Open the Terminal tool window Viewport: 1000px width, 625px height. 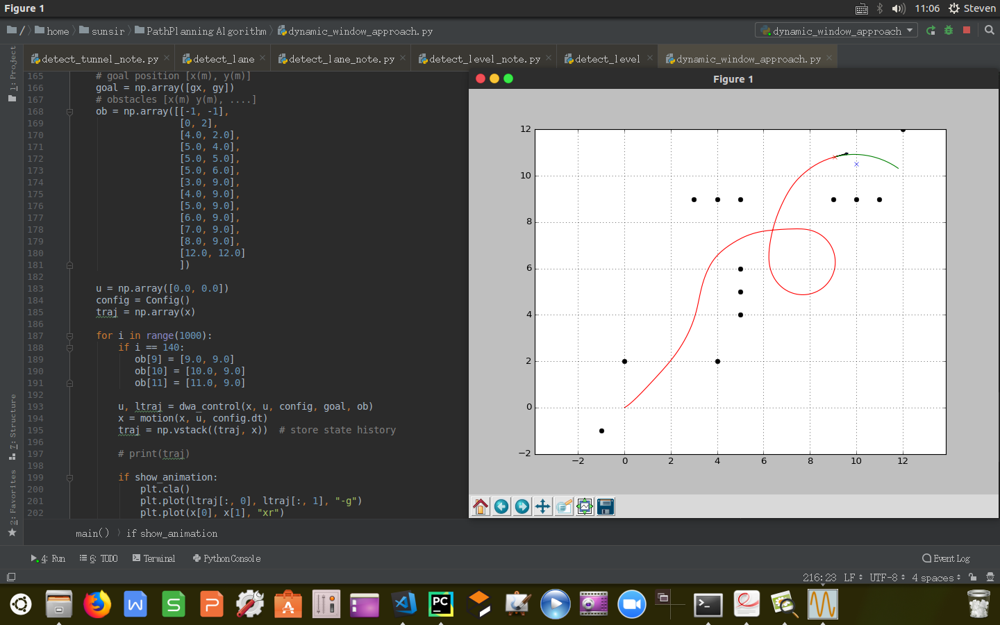[153, 558]
